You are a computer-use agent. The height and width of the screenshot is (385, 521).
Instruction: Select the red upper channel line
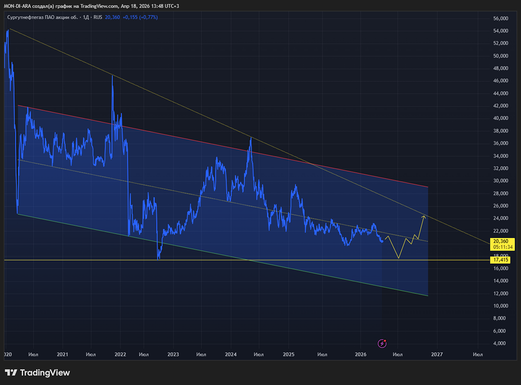click(x=222, y=146)
